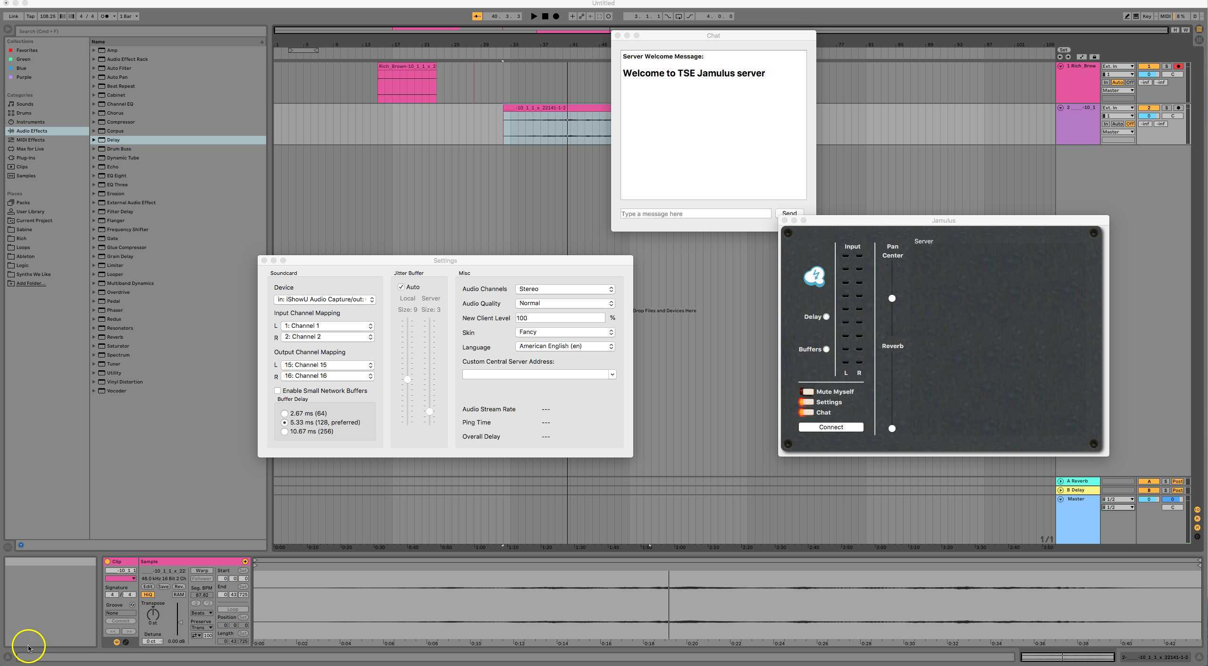1208x666 pixels.
Task: Select the 10.67 ms (256) buffer delay
Action: pos(285,431)
